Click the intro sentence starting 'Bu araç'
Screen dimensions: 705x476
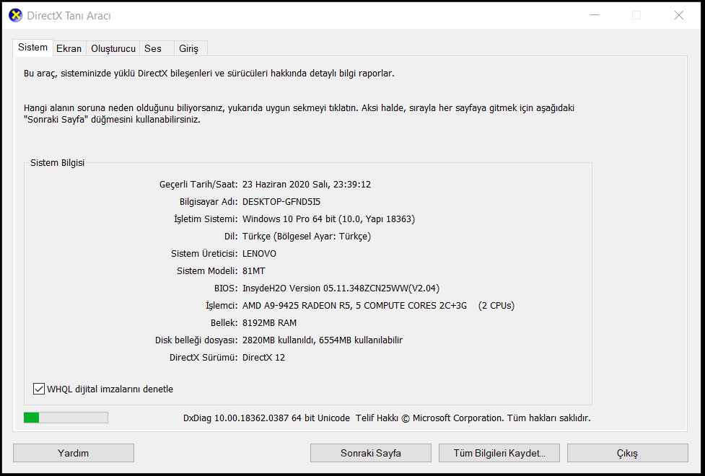click(x=209, y=74)
